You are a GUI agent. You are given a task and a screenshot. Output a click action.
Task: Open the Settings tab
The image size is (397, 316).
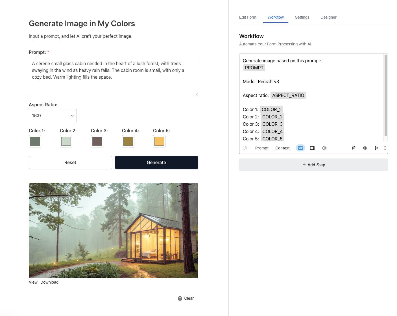tap(302, 17)
